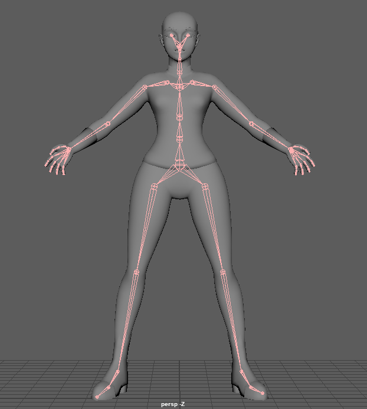Select the hip joint on screen-right leg
367x409 pixels.
tap(205, 186)
